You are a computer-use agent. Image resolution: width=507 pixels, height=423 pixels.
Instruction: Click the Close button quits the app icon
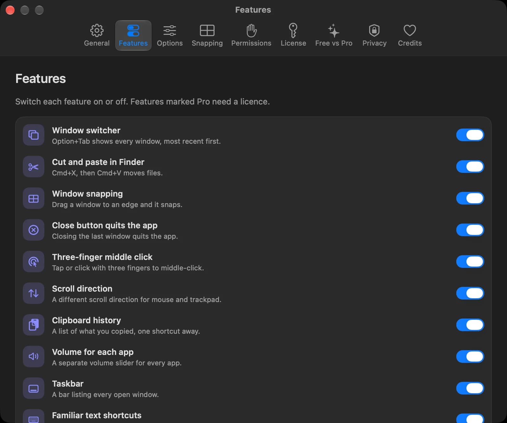tap(34, 230)
